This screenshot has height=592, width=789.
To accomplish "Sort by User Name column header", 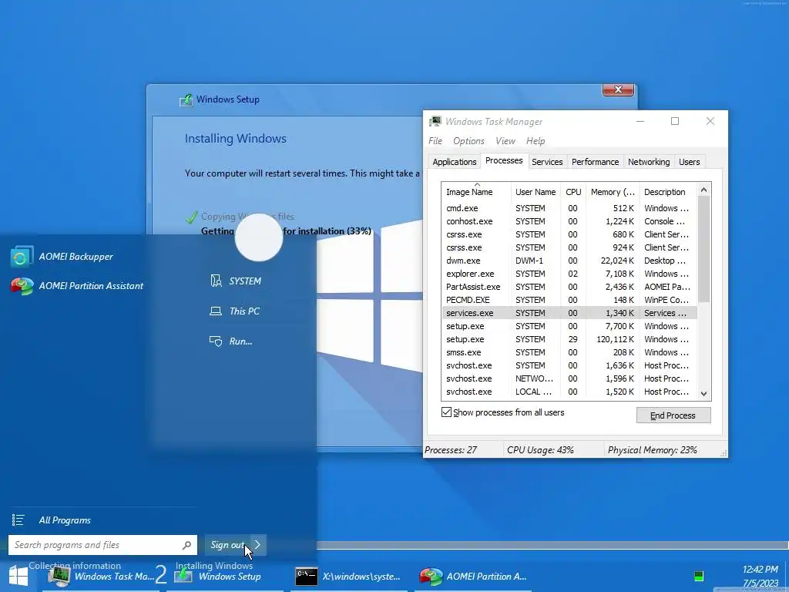I will pyautogui.click(x=536, y=192).
